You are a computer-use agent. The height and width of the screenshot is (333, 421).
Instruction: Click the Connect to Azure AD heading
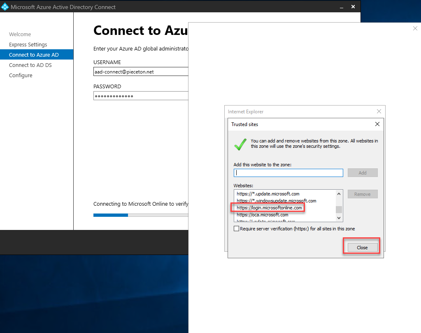(x=141, y=30)
